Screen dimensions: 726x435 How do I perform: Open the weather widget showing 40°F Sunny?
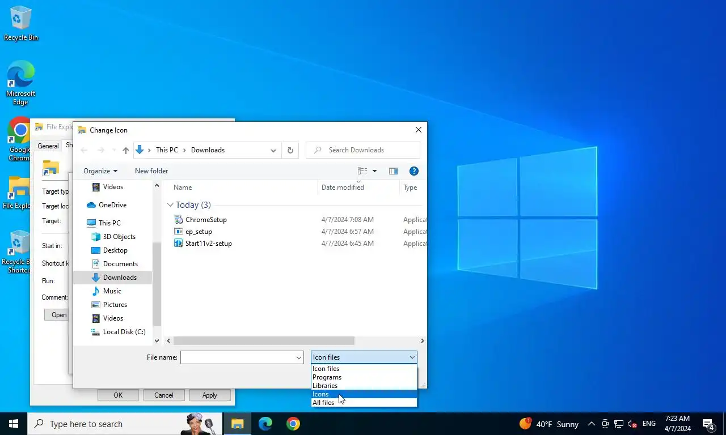pos(549,424)
